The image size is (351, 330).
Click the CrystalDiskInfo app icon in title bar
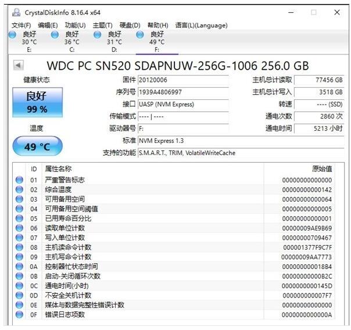16,12
